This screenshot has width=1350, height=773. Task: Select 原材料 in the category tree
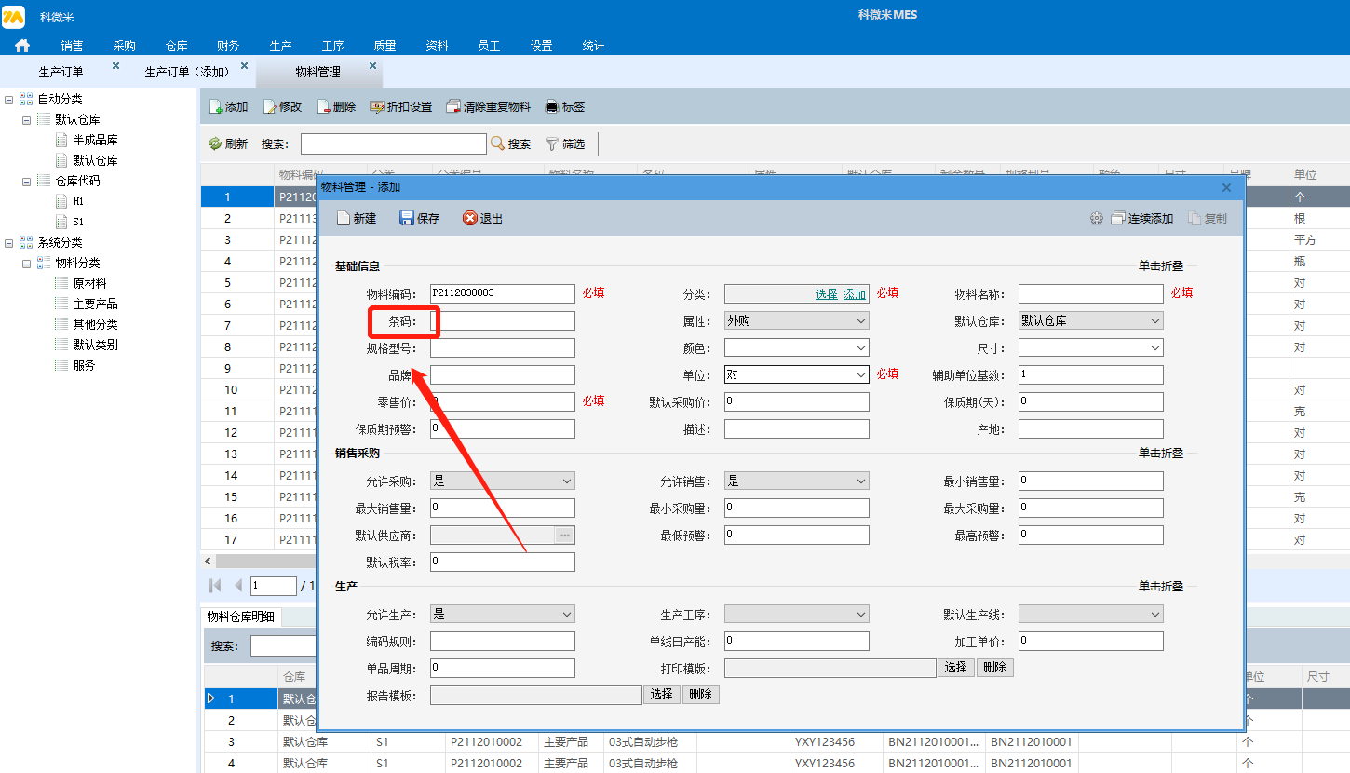pos(89,283)
